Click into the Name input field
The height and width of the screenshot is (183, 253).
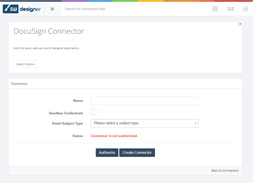[x=144, y=101]
